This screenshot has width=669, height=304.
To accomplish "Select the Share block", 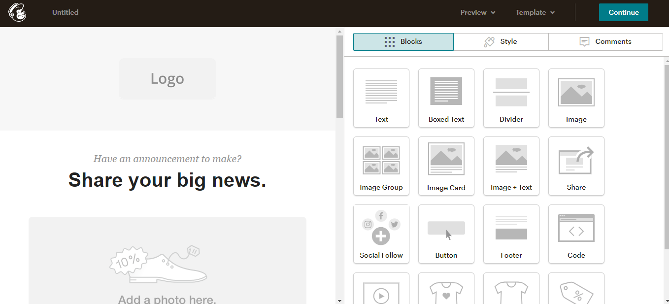I will (x=576, y=166).
